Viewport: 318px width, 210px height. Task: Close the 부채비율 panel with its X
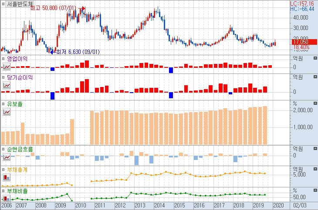tap(315, 190)
